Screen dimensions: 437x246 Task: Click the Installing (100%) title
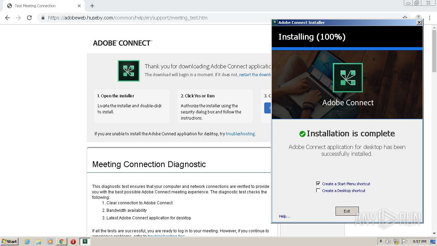tap(312, 37)
